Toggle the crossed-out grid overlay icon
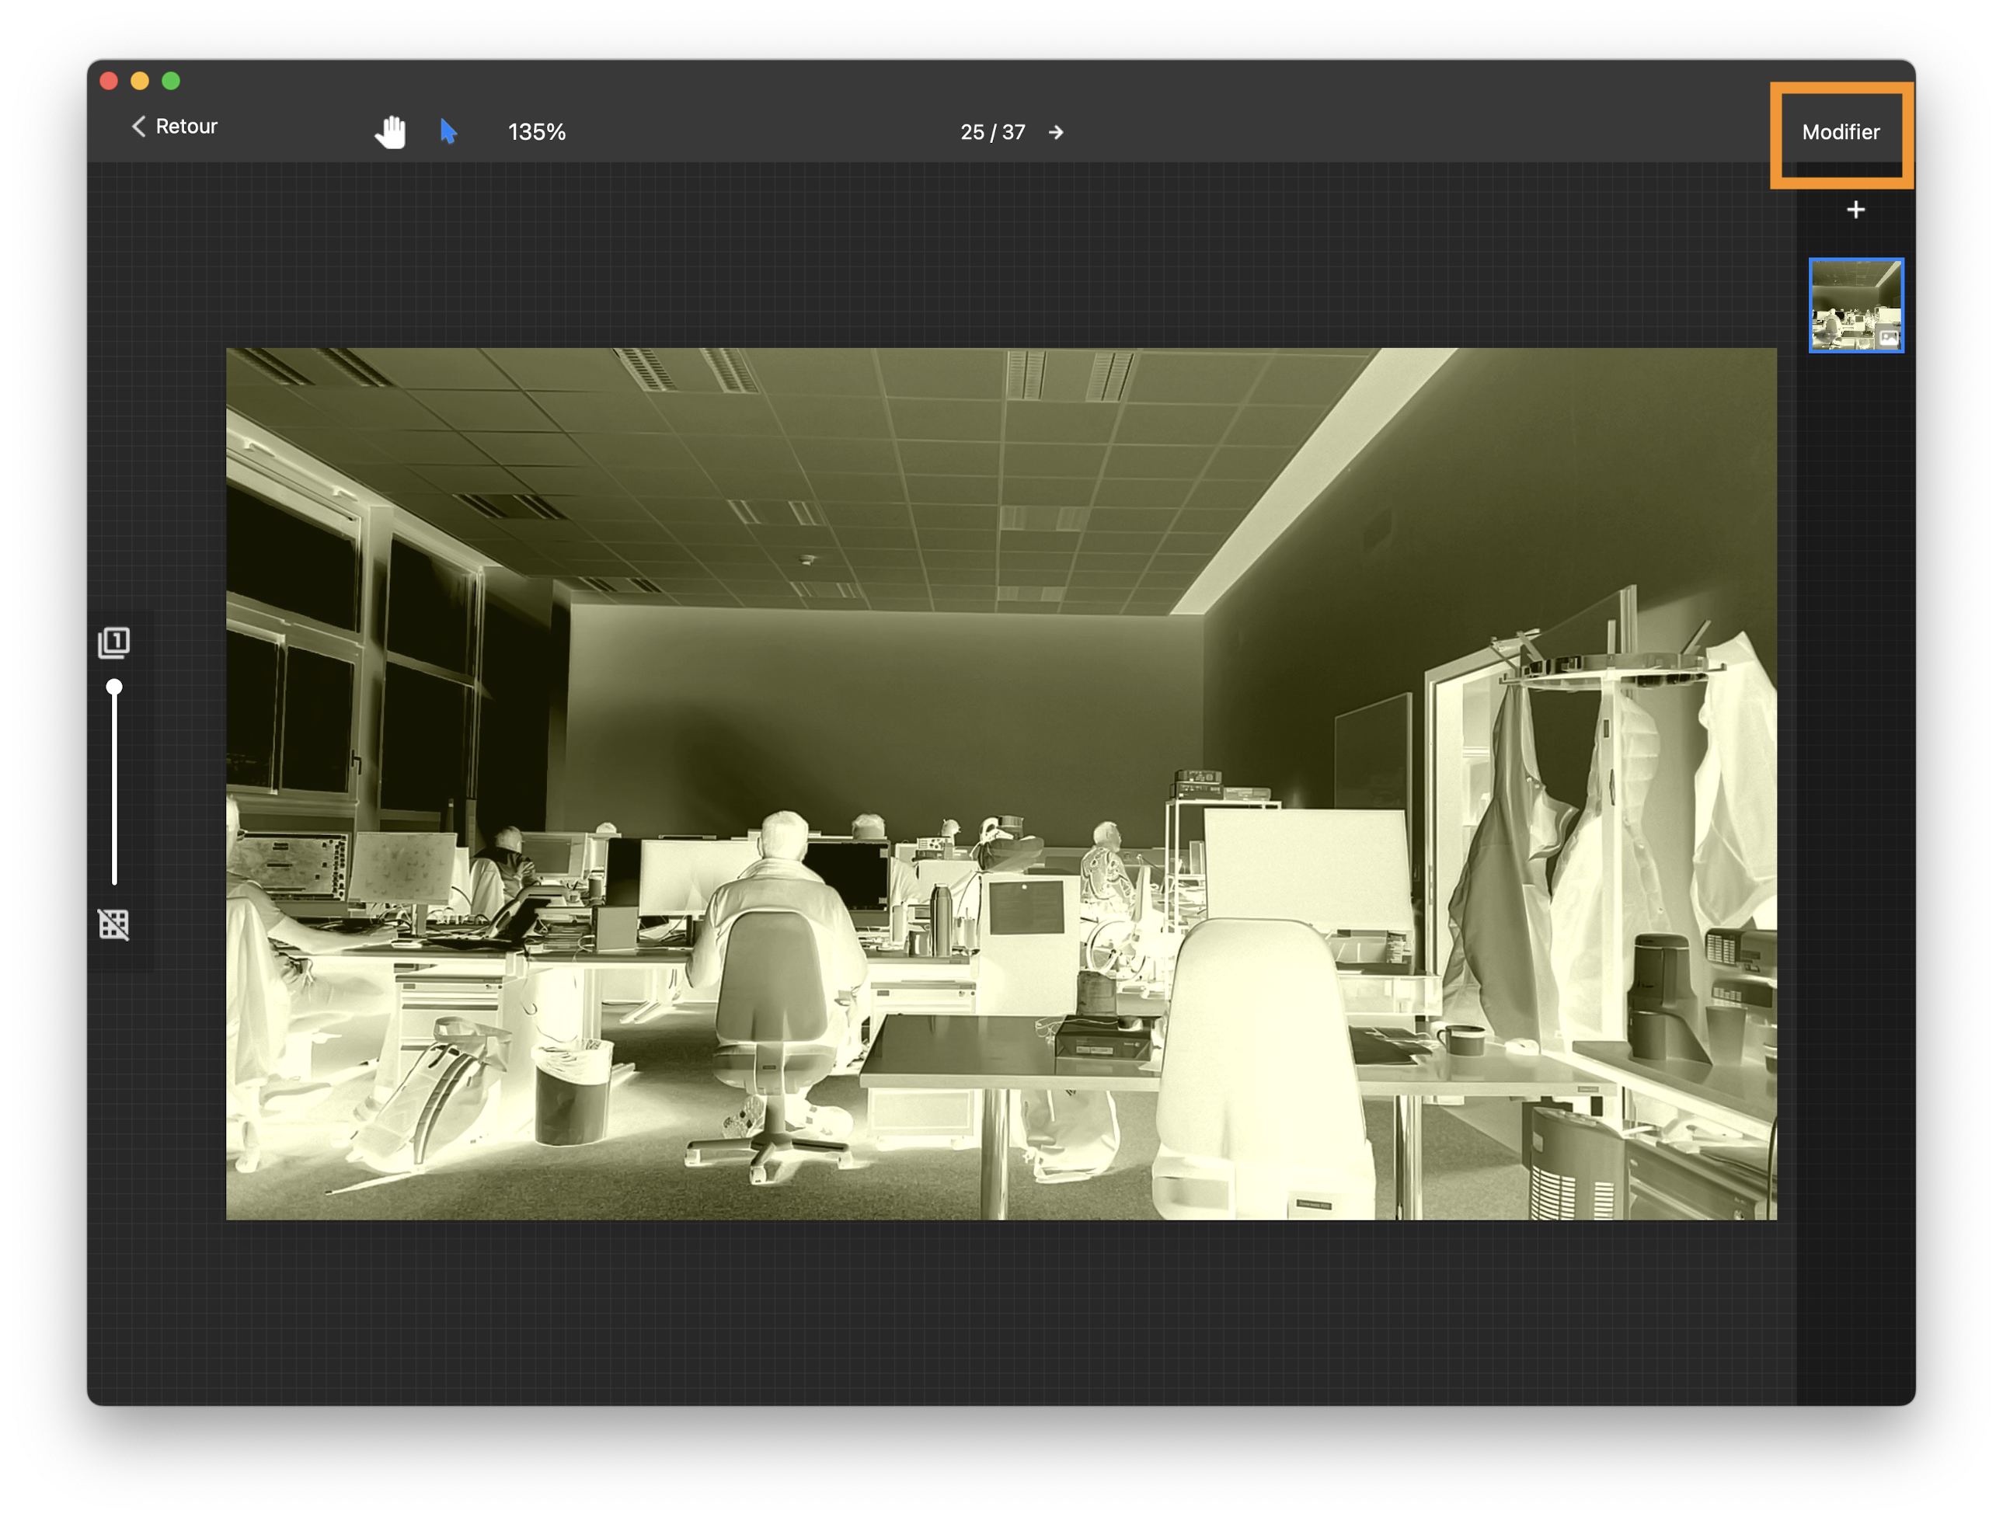Viewport: 2003px width, 1521px height. [114, 924]
